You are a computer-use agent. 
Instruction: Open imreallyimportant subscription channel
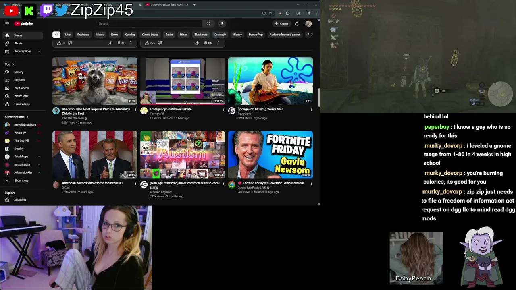click(x=22, y=125)
